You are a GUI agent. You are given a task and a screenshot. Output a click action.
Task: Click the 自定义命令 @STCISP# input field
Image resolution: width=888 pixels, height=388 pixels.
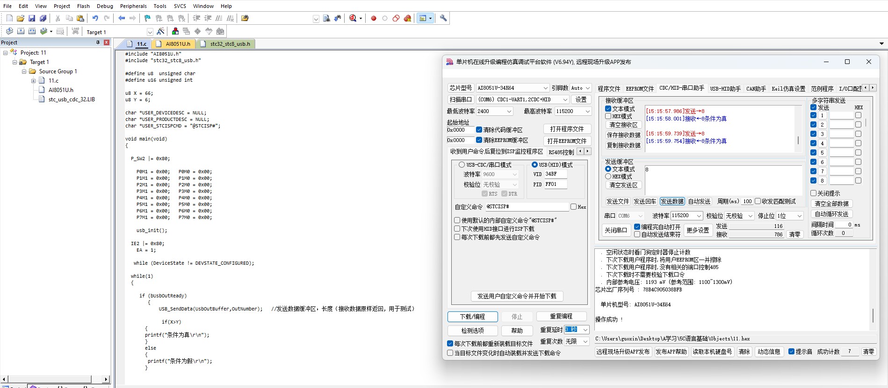(x=527, y=206)
